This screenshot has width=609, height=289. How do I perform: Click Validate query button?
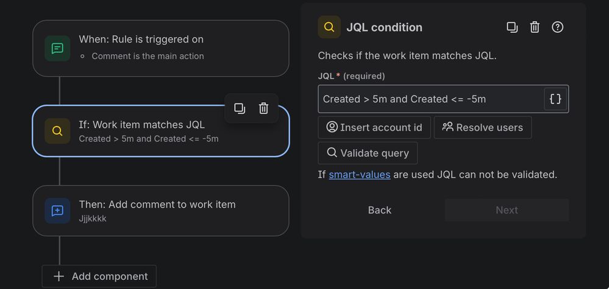pyautogui.click(x=368, y=153)
